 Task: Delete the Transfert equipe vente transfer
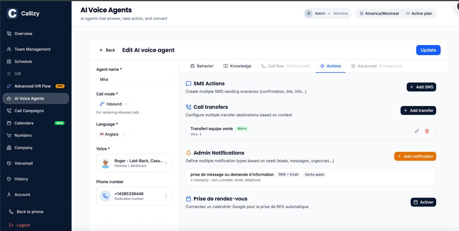coord(427,131)
